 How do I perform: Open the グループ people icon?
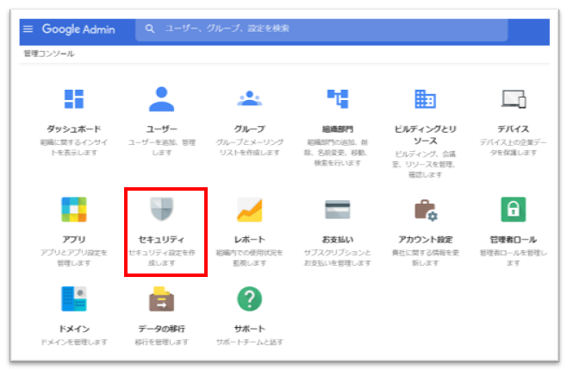[x=250, y=98]
